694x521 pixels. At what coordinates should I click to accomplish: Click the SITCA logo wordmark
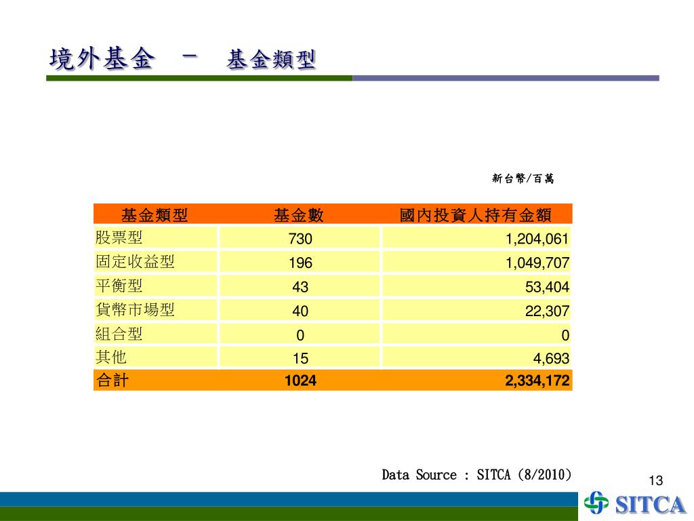click(x=650, y=505)
